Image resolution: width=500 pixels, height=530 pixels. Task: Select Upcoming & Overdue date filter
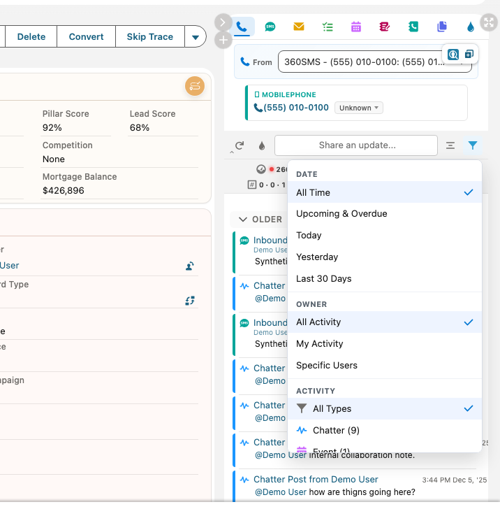[385, 214]
